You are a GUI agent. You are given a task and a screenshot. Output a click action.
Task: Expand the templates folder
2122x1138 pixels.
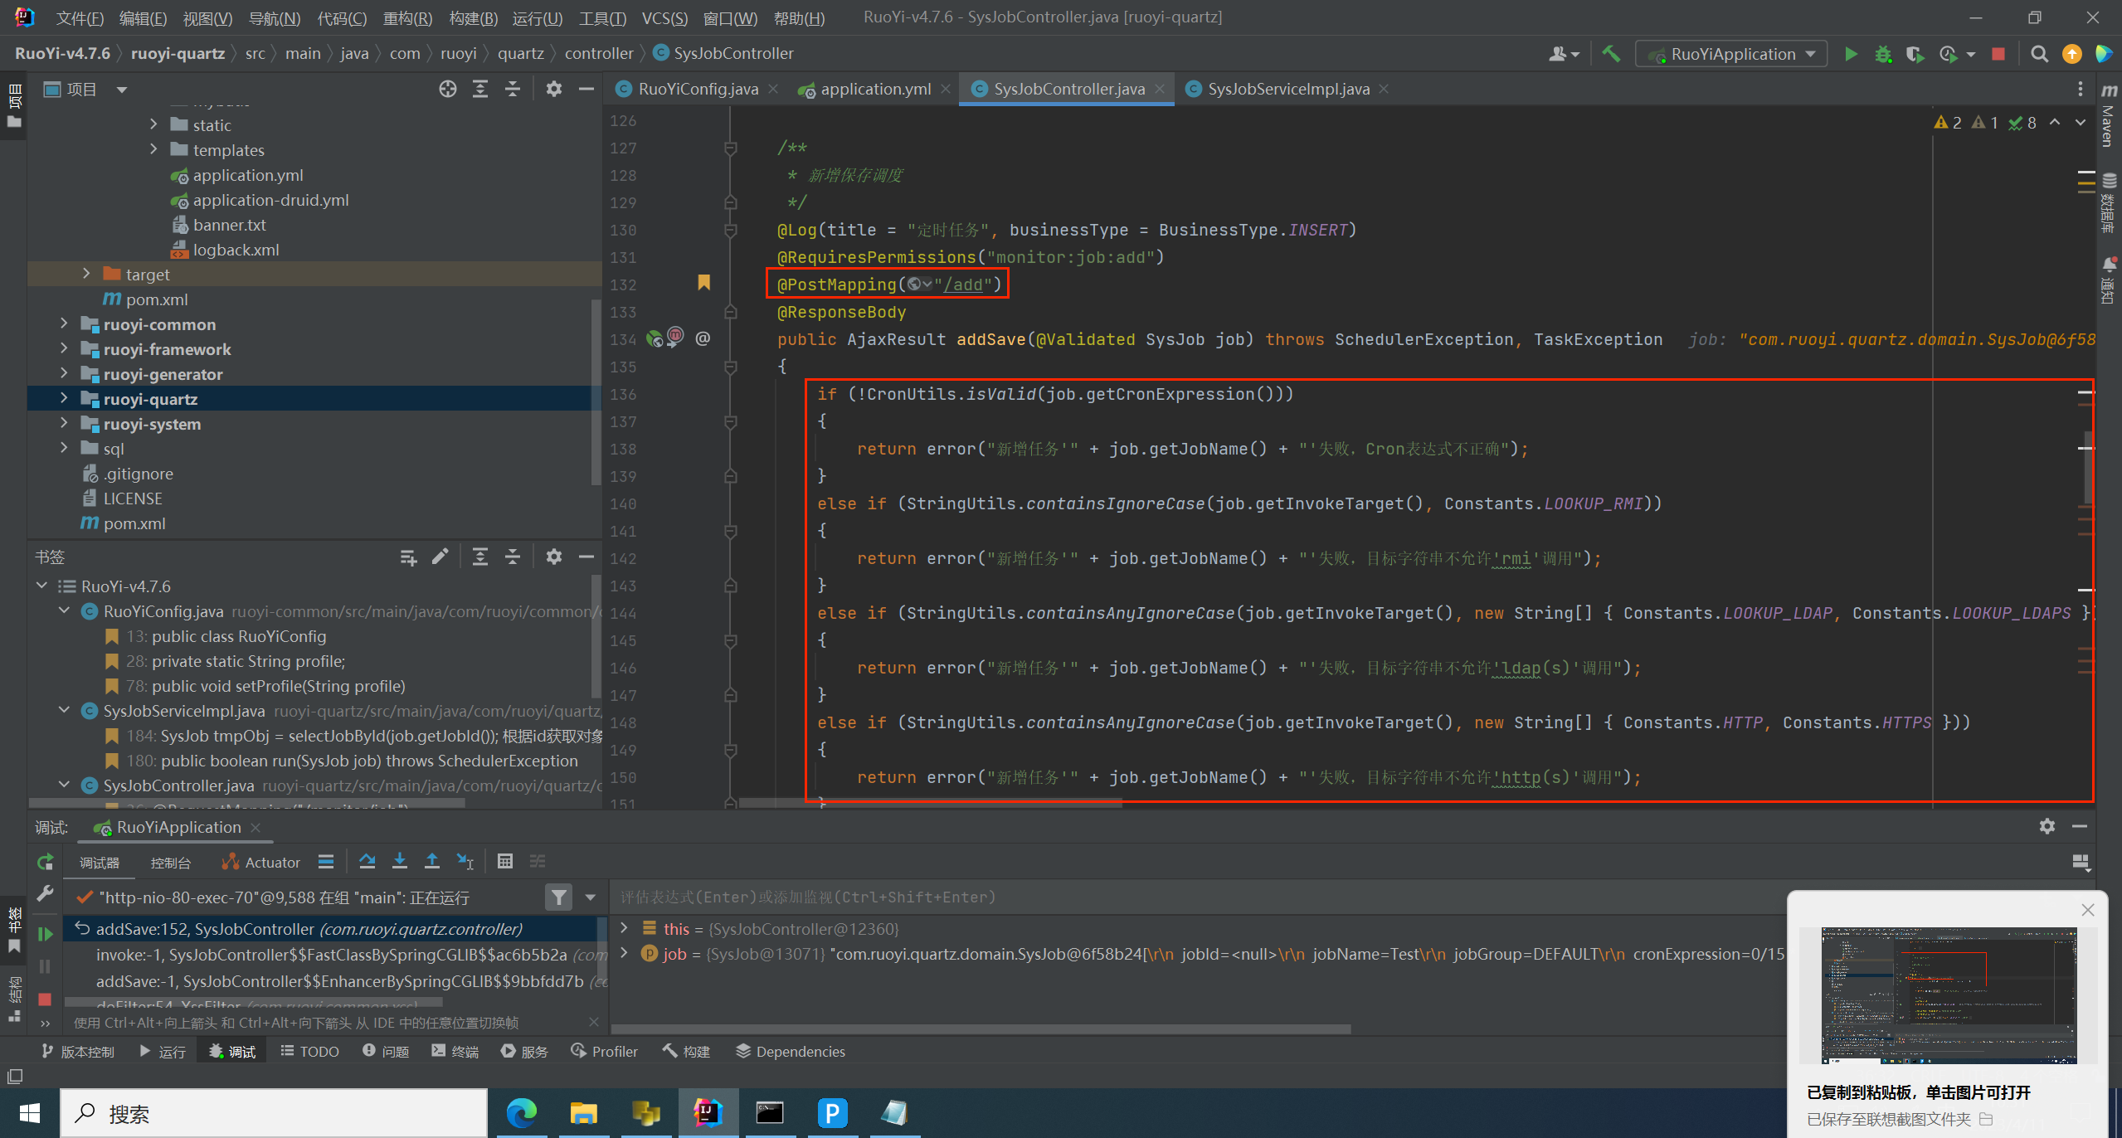coord(153,149)
